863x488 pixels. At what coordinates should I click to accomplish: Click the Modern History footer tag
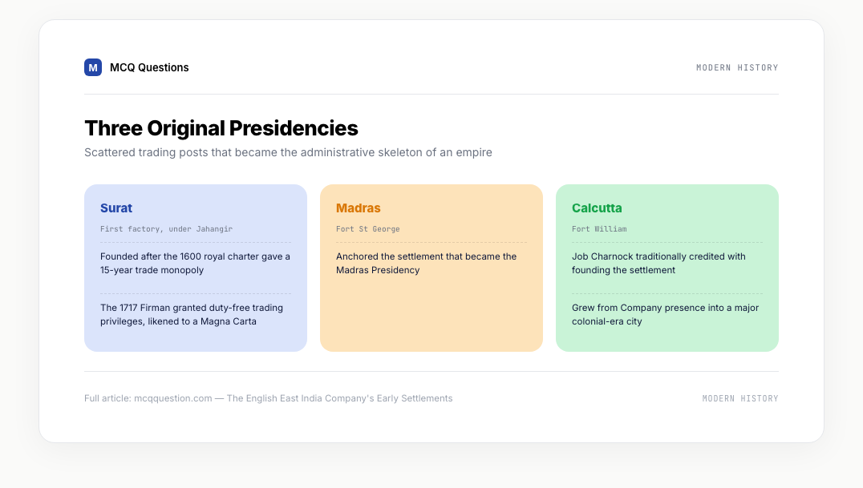740,398
